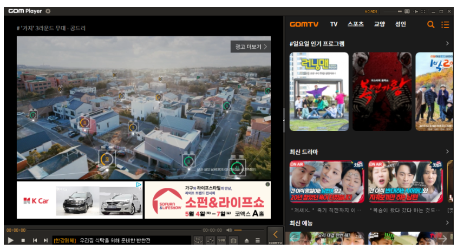
Task: Click the '최신 드라마' heading
Action: click(304, 152)
